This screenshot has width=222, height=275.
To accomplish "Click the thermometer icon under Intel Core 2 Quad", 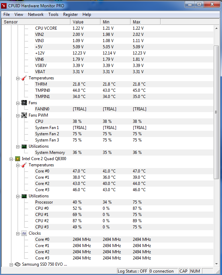I will 24,165.
